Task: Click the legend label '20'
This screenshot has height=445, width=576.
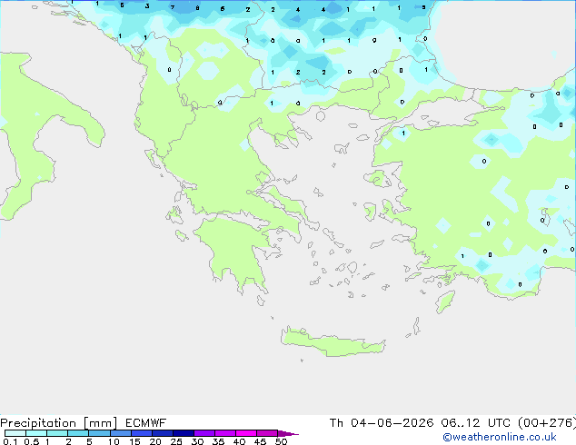Action: pyautogui.click(x=155, y=441)
